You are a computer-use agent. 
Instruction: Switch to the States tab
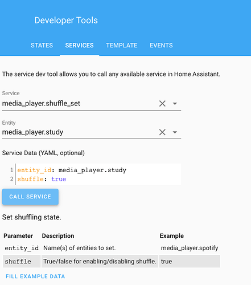pyautogui.click(x=42, y=46)
